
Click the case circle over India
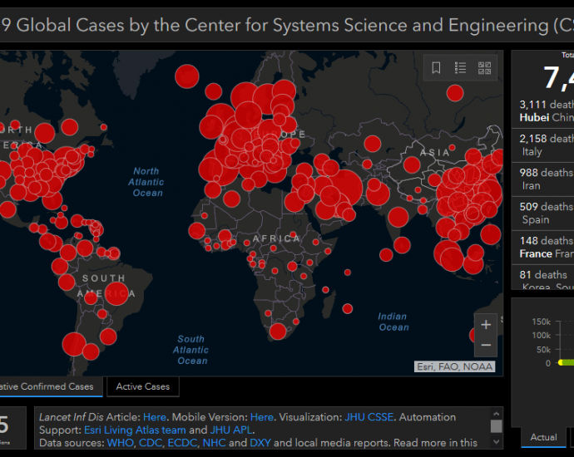[398, 217]
